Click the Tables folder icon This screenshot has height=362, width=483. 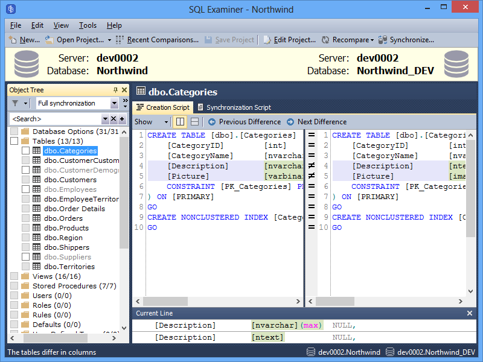[x=25, y=141]
